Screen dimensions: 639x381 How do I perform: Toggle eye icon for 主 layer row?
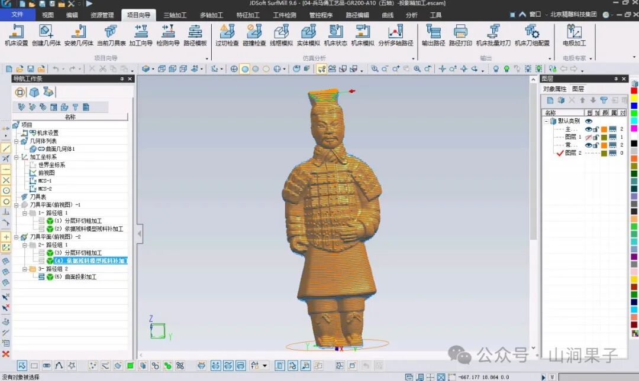(588, 129)
